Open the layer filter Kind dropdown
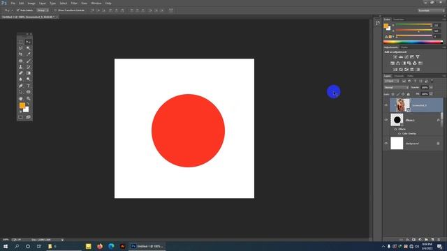This screenshot has height=251, width=447. click(x=392, y=82)
